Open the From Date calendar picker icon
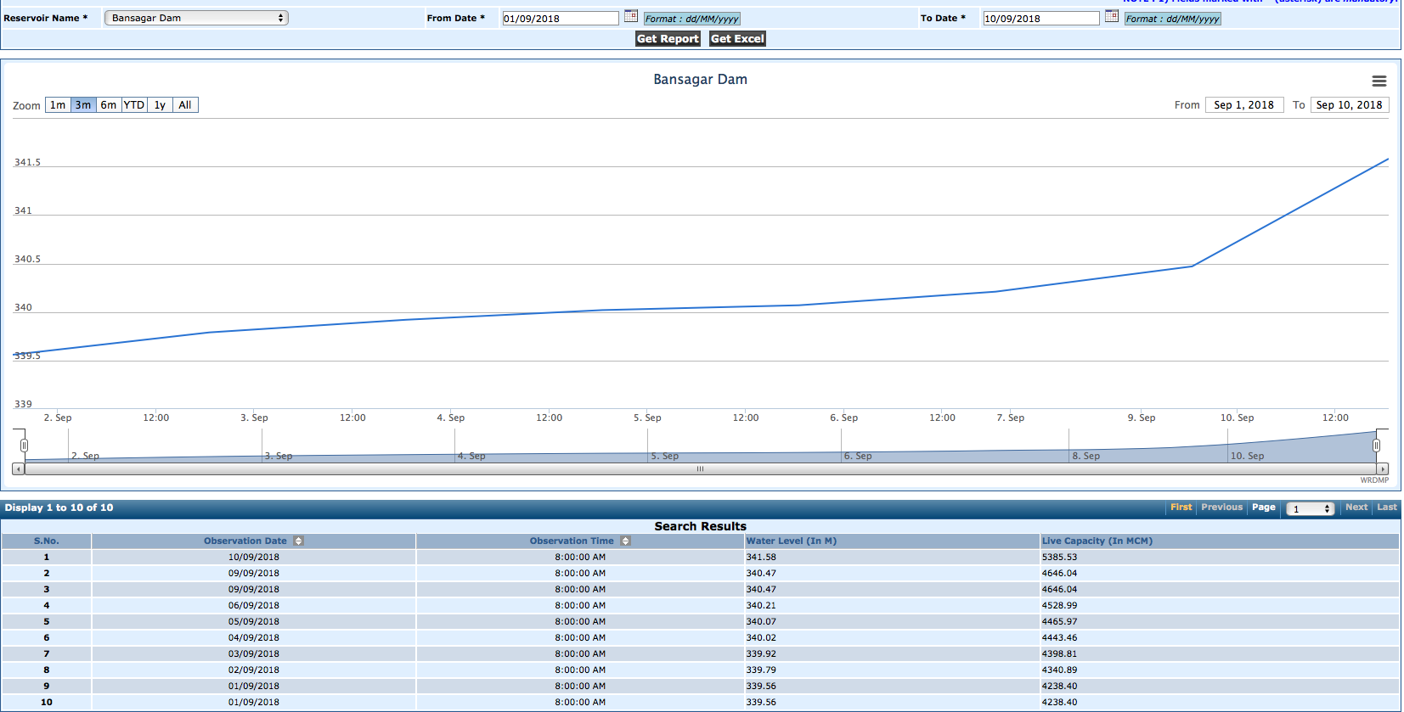The height and width of the screenshot is (712, 1404). [631, 16]
